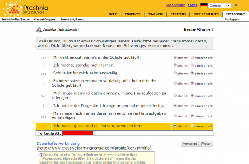The image size is (249, 164).
Task: Choose 'stimmt nicht' for 'Man muss mich immer daran erinnern'
Action: pos(192,116)
